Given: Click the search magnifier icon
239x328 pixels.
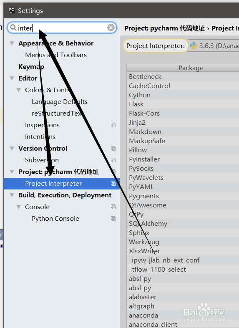Looking at the screenshot, I should (13, 28).
